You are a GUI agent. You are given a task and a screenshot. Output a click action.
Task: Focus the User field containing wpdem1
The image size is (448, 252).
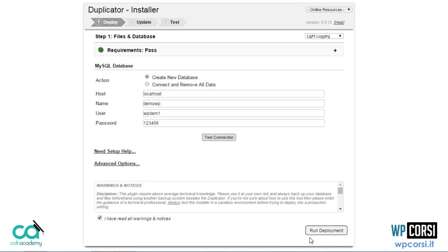234,113
